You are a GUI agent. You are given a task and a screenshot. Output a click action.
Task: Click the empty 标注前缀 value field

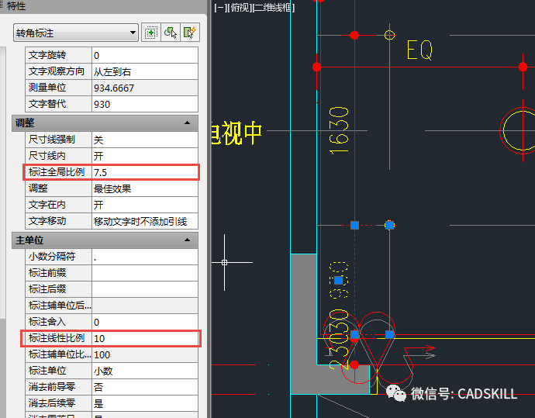click(145, 273)
